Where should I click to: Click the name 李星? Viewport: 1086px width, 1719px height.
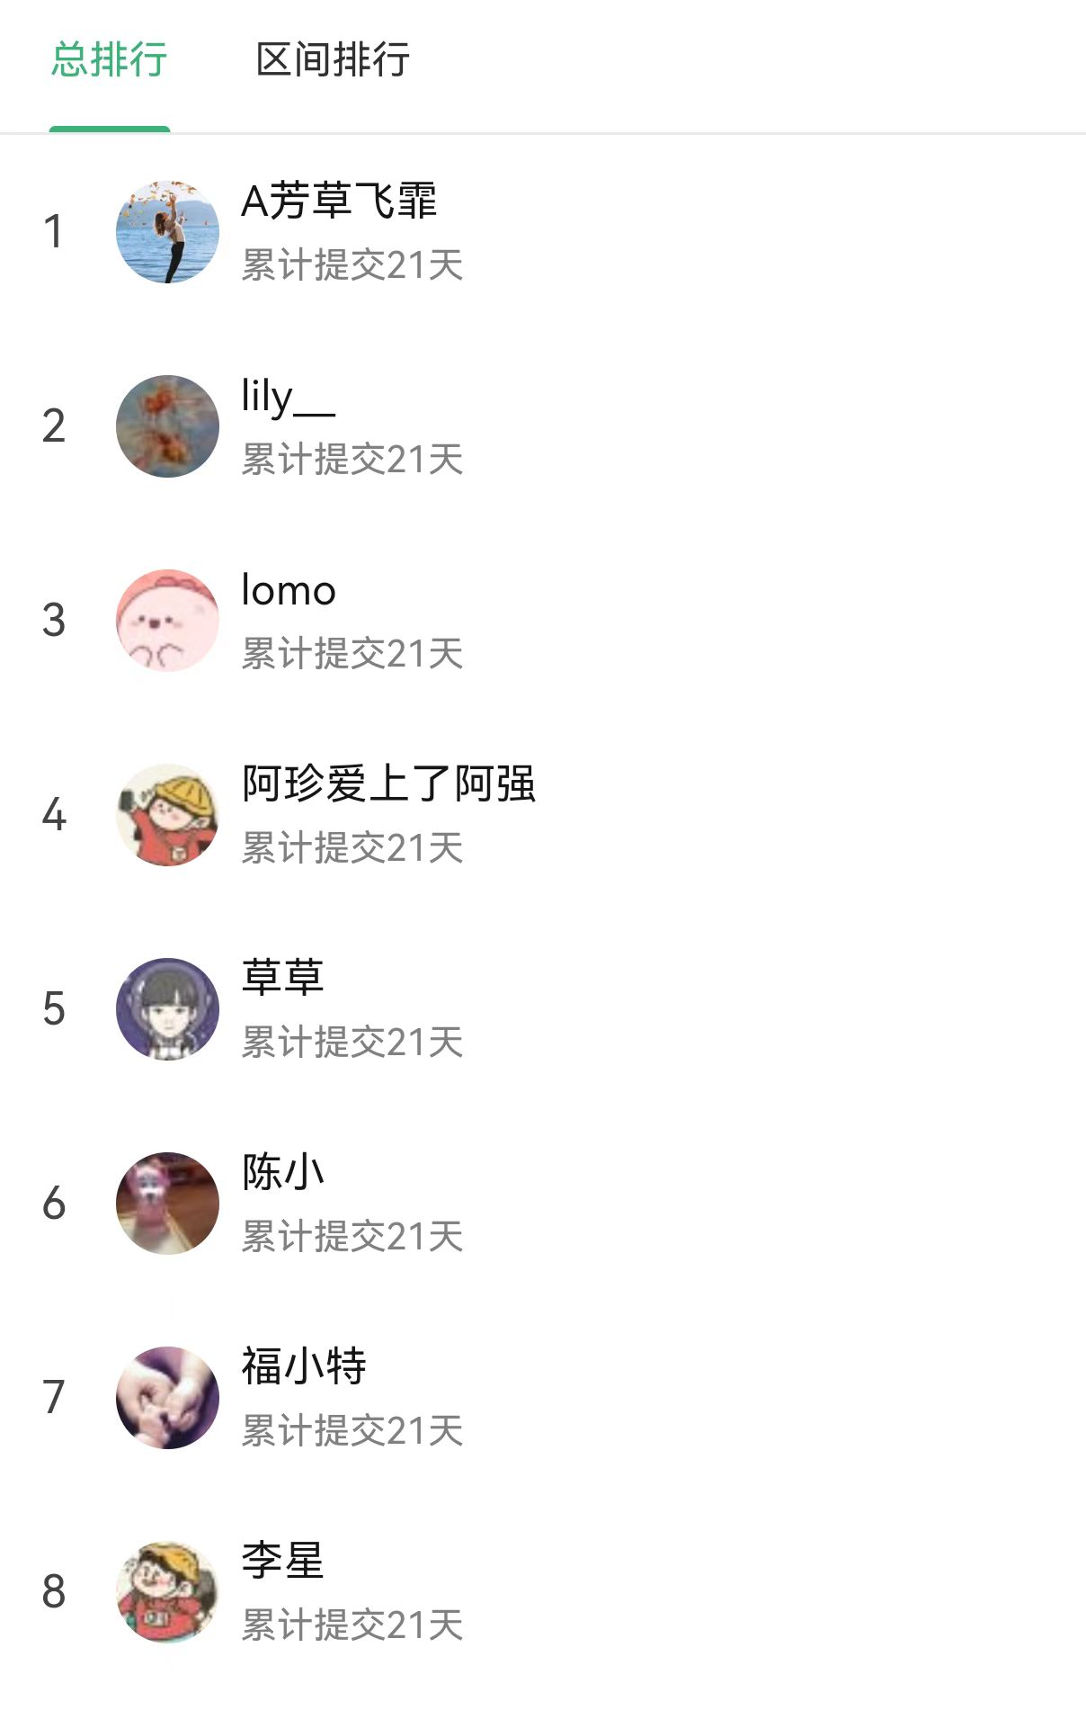click(282, 1561)
